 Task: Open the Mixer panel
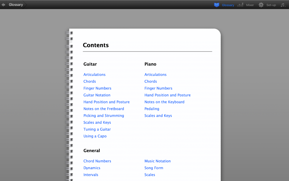[250, 5]
